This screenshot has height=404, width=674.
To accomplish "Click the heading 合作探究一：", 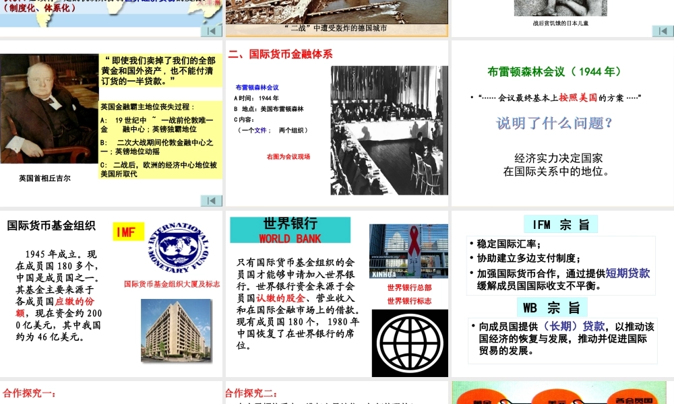I will click(x=29, y=393).
